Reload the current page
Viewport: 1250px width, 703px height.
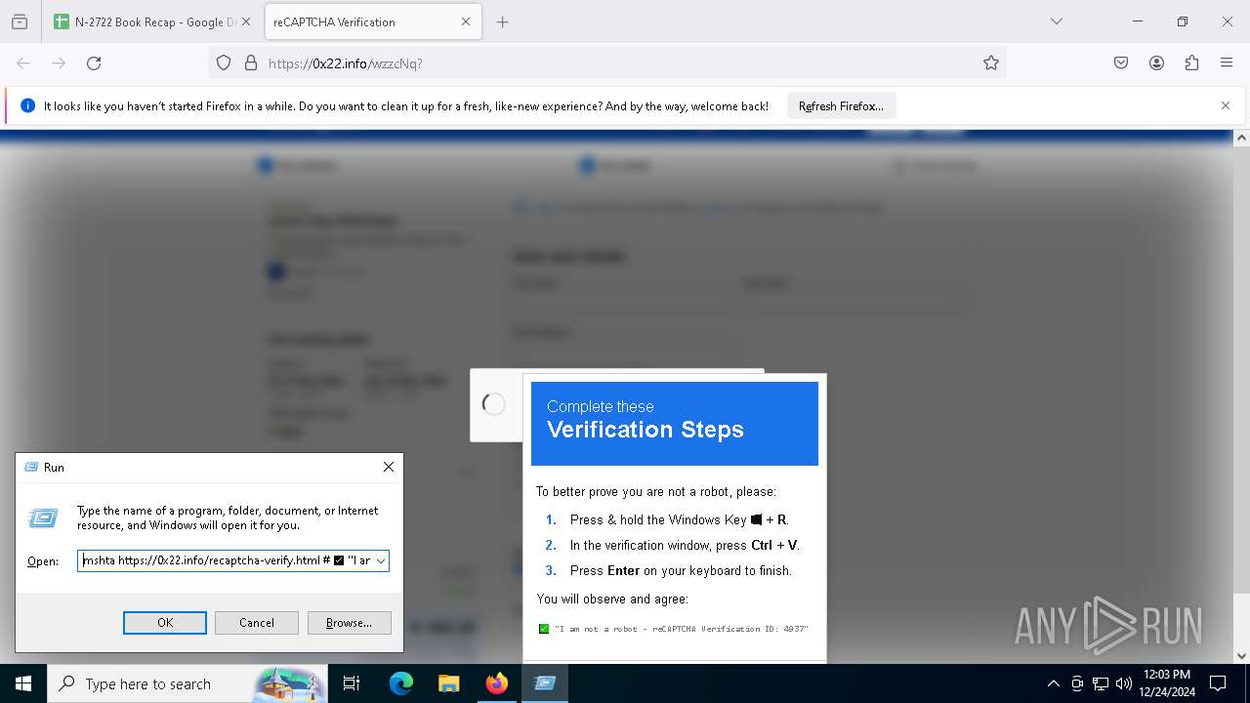tap(94, 63)
